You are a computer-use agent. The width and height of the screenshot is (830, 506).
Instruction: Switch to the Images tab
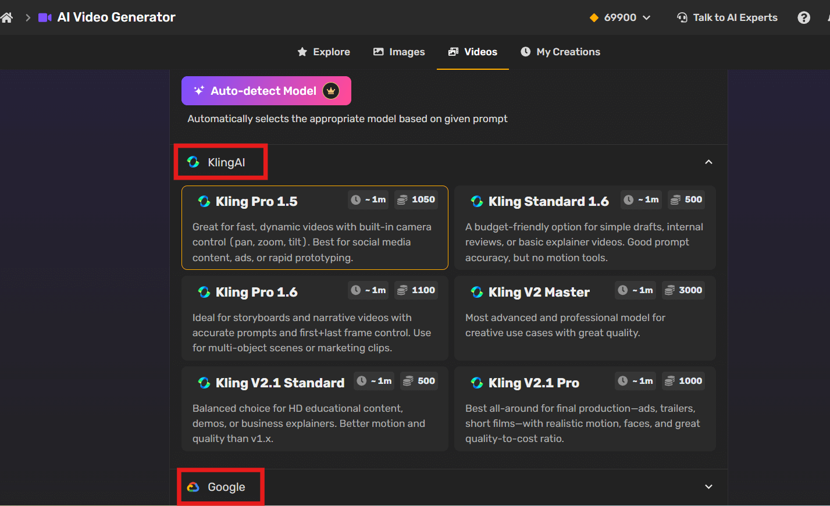pyautogui.click(x=399, y=52)
